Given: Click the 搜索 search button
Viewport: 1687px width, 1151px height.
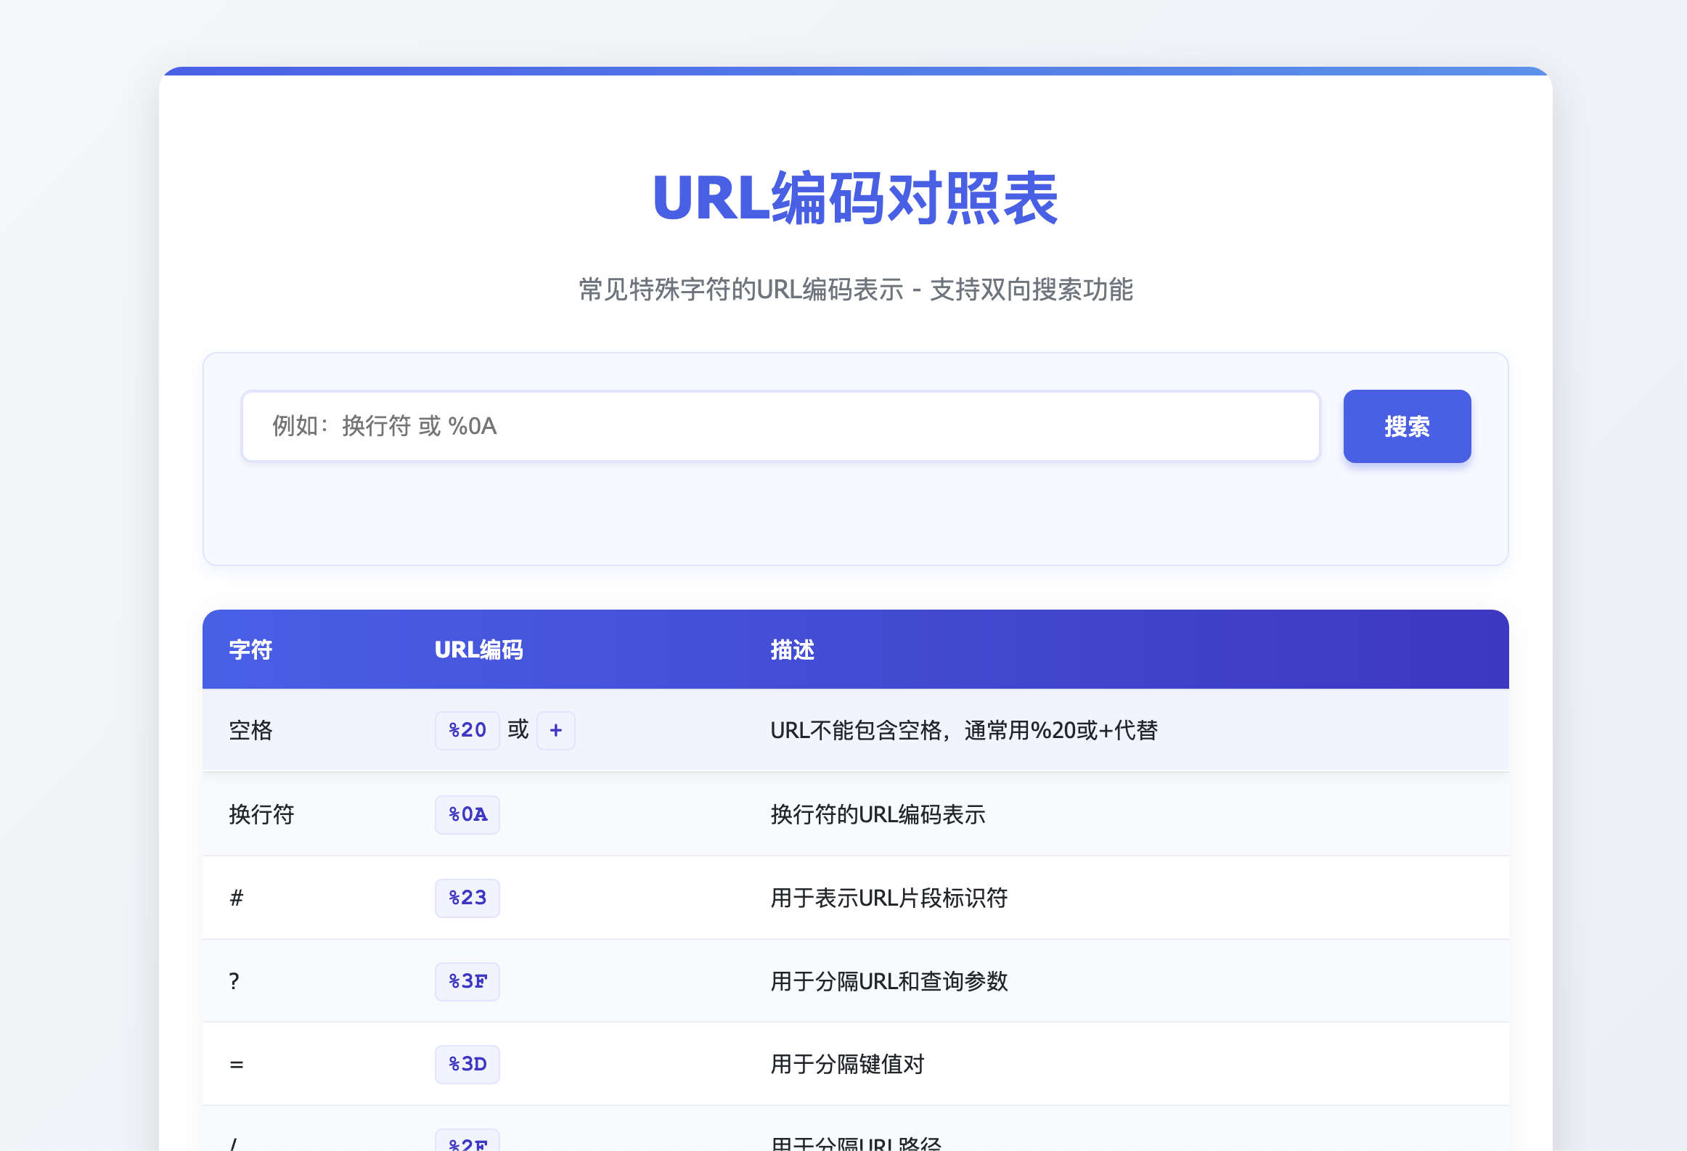Looking at the screenshot, I should [1406, 426].
